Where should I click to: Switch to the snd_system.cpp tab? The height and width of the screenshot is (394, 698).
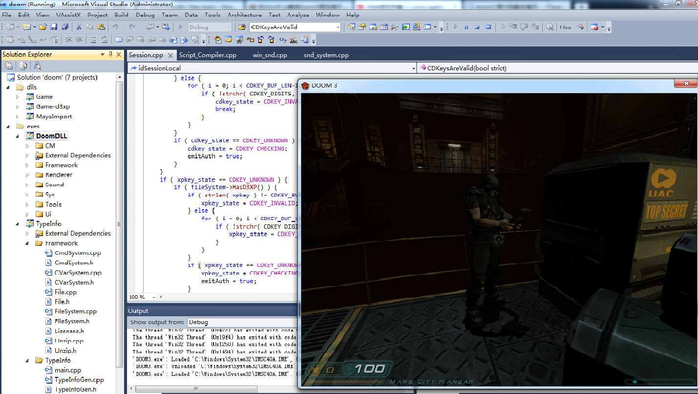pos(326,55)
